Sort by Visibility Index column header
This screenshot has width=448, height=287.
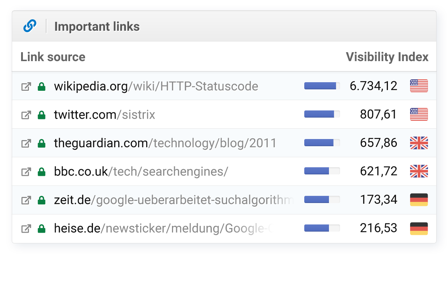[387, 57]
